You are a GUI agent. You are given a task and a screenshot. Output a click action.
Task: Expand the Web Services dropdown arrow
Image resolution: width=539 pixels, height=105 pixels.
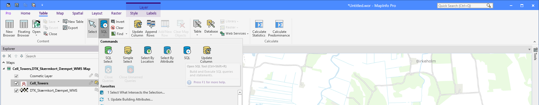(x=248, y=34)
